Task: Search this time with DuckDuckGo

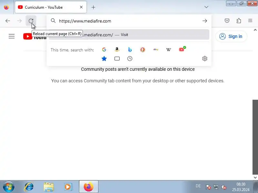Action: [143, 50]
